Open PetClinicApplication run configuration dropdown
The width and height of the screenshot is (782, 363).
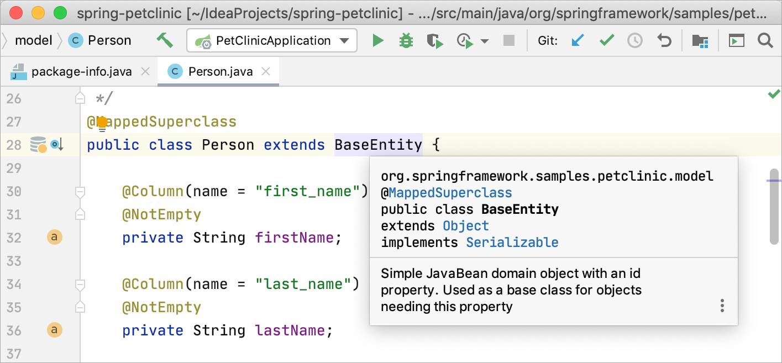[272, 41]
